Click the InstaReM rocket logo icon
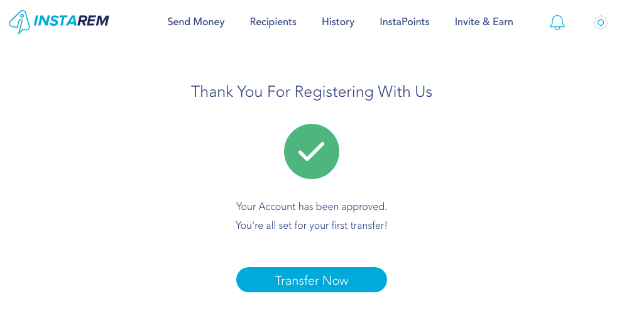Viewport: 629px width, 330px height. 19,22
